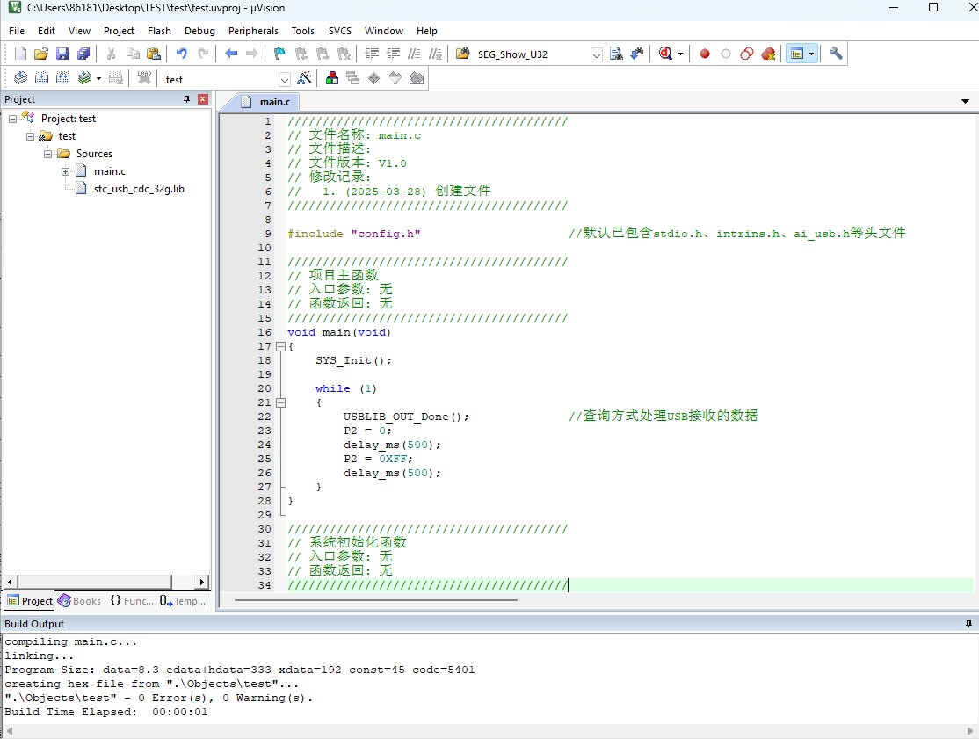Save the current file
This screenshot has height=739, width=979.
click(62, 54)
